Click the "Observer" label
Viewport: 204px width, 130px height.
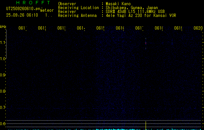pyautogui.click(x=67, y=4)
